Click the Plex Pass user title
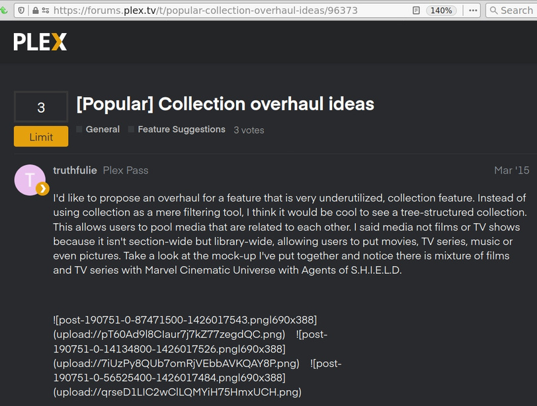The width and height of the screenshot is (537, 406). (x=126, y=170)
